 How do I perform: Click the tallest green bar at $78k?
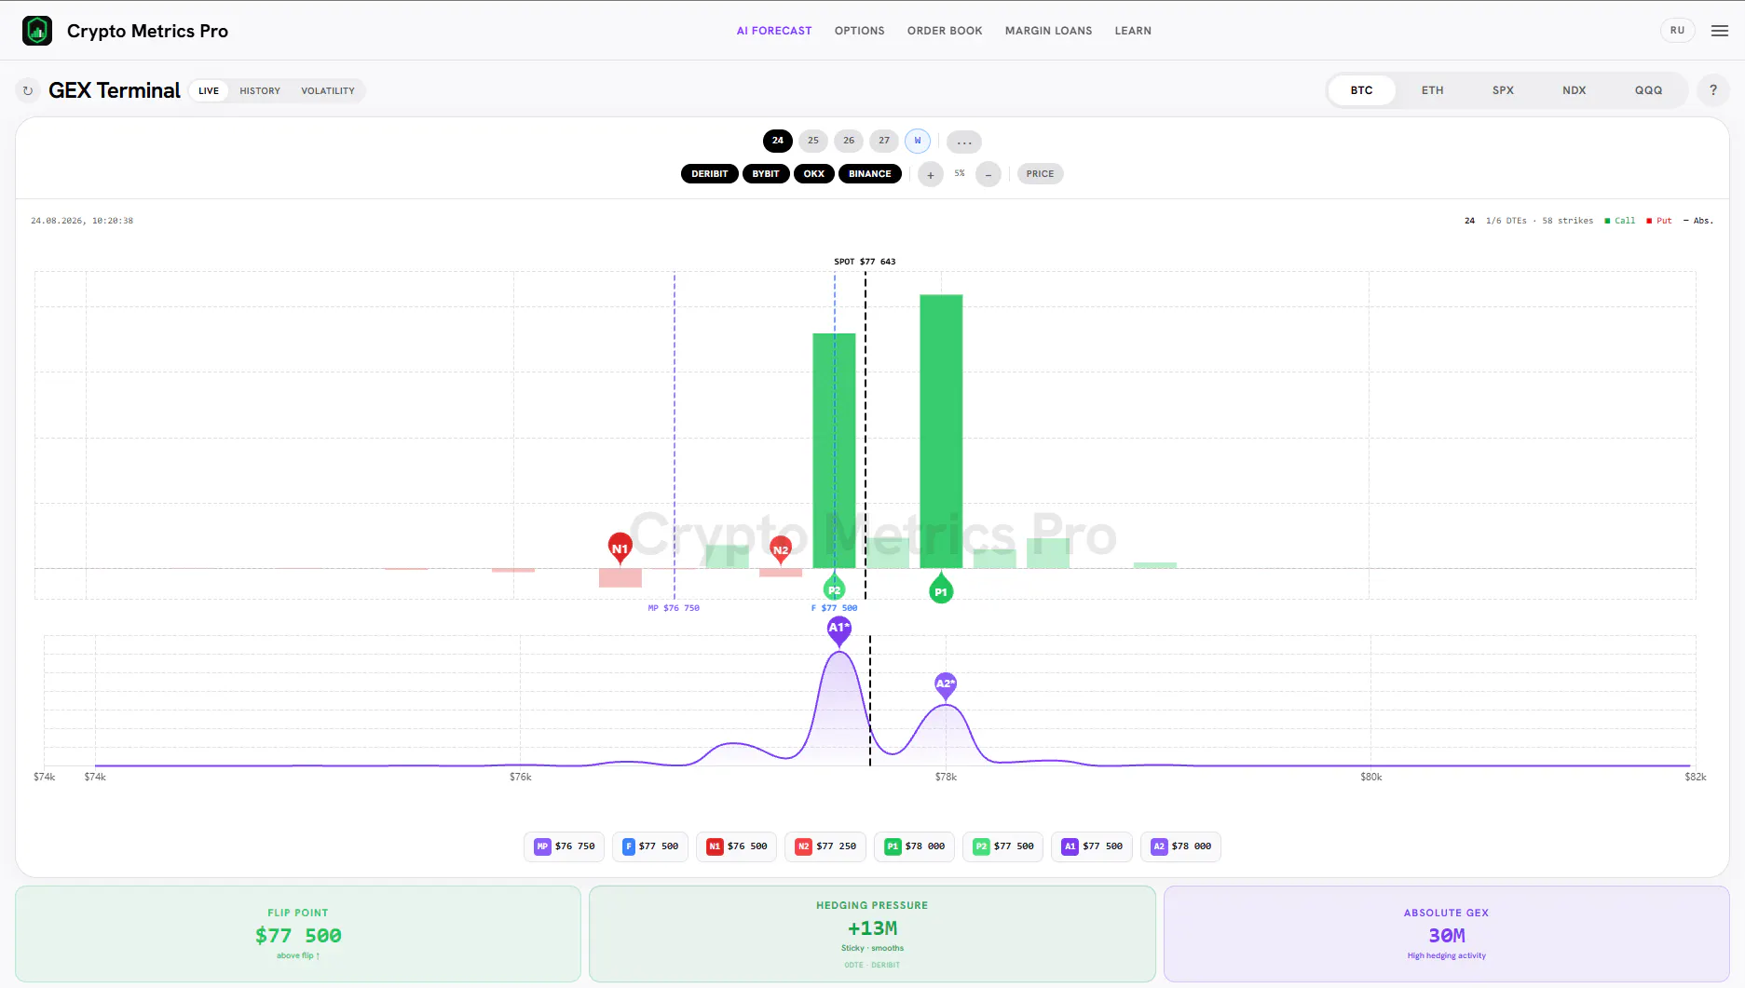point(941,431)
